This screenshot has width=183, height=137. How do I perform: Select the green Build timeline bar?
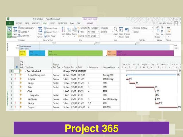75,53
